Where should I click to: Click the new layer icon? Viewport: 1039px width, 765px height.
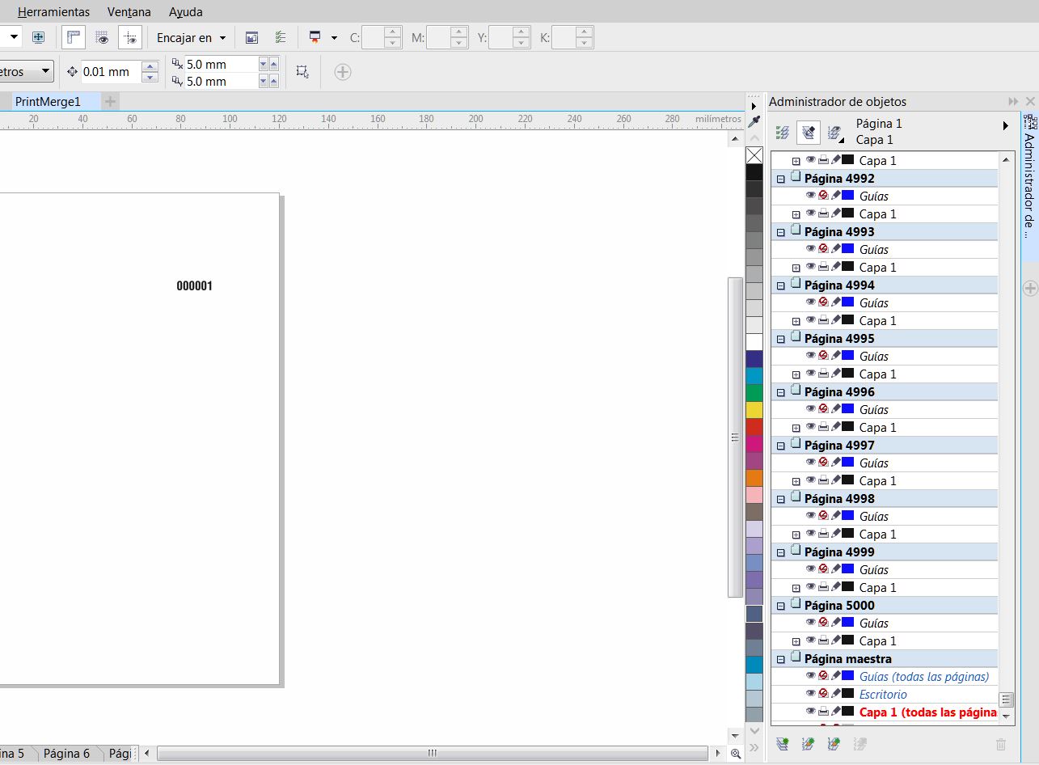[782, 744]
